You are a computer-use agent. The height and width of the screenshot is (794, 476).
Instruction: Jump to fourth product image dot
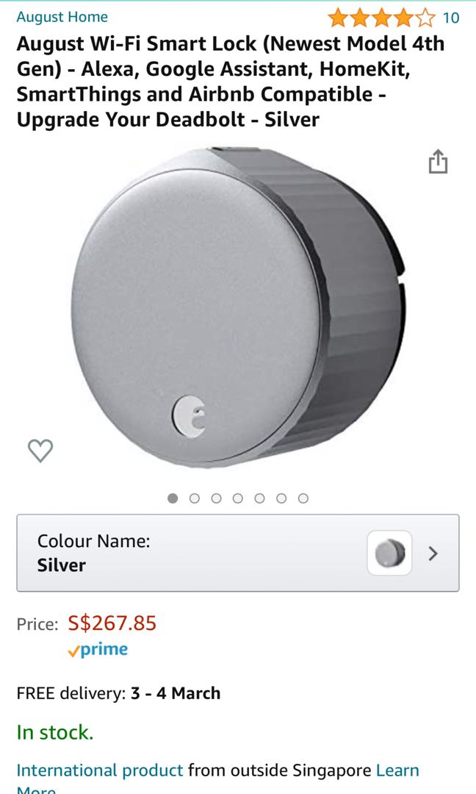click(238, 498)
